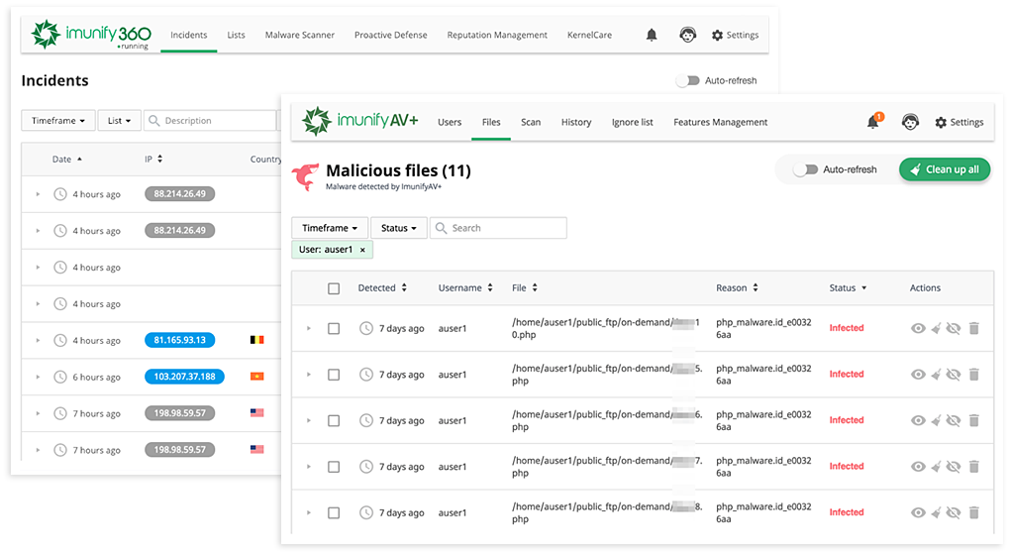Check the first auser1 file row checkbox
Viewport: 1010px width, 555px height.
pos(334,328)
